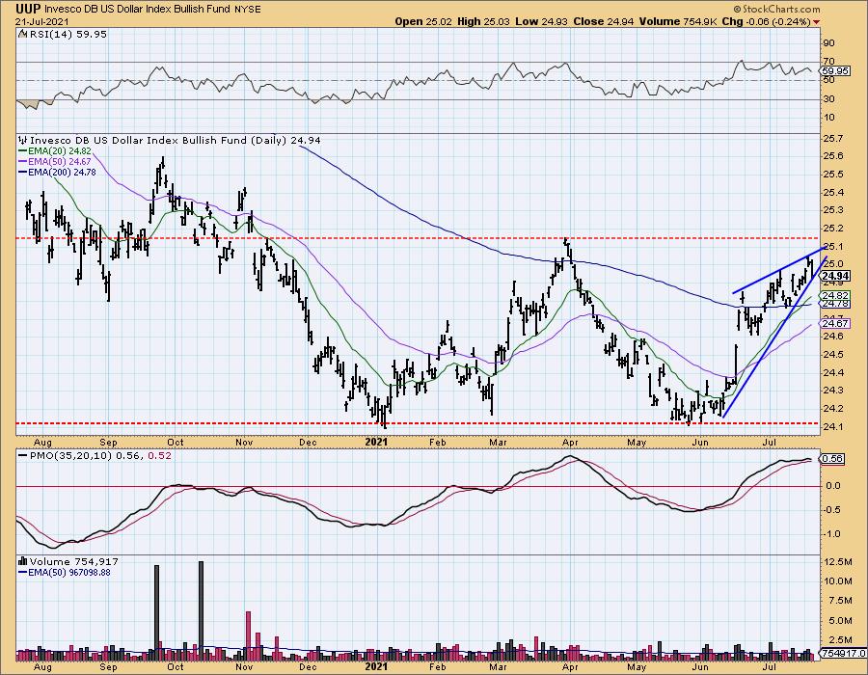Click the Volume panel histogram icon

coord(23,561)
